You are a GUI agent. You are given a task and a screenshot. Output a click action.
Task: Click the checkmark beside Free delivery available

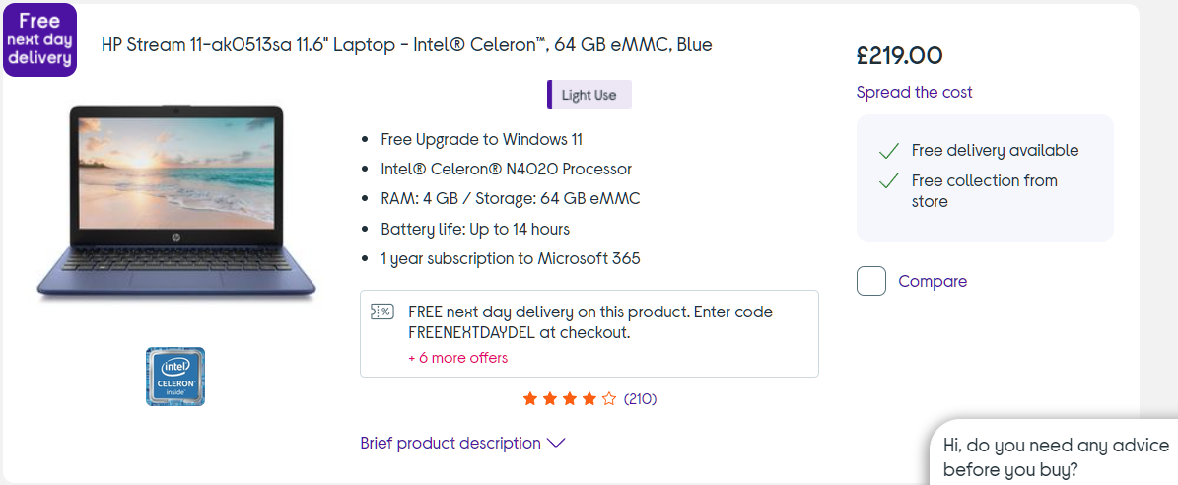[x=889, y=151]
